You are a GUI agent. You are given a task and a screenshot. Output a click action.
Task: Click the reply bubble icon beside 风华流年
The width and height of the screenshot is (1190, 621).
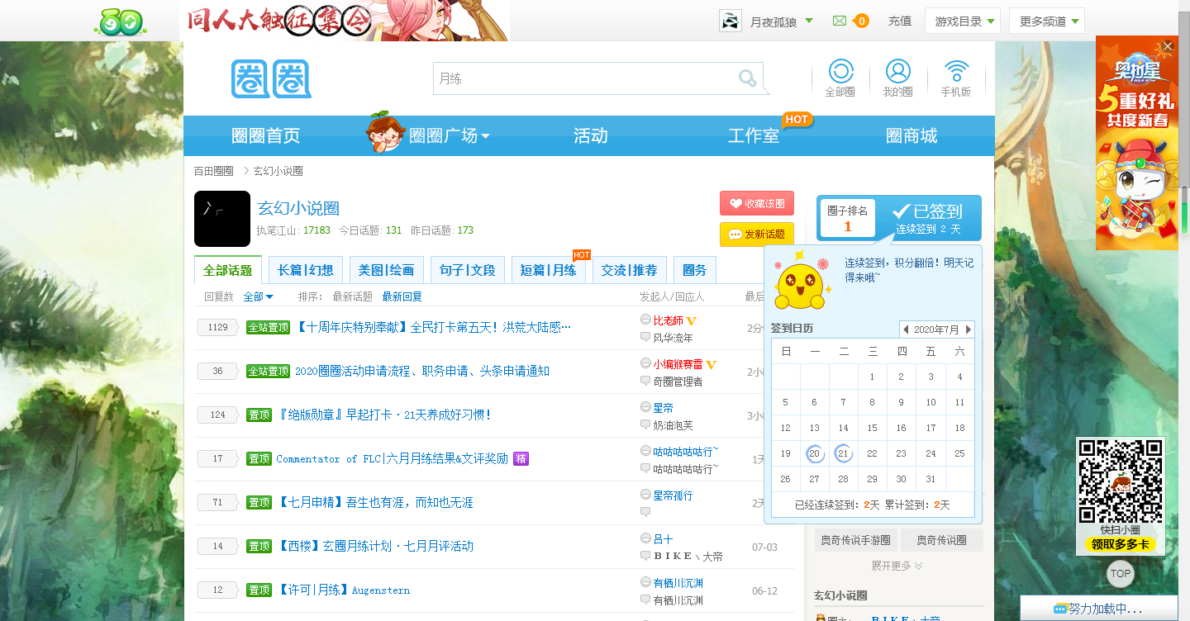pyautogui.click(x=645, y=337)
